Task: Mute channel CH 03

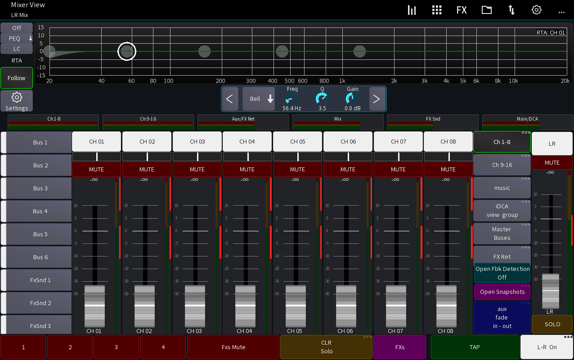Action: 197,170
